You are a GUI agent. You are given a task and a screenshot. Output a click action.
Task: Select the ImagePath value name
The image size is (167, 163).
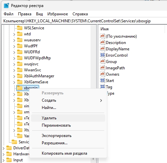(x=115, y=68)
